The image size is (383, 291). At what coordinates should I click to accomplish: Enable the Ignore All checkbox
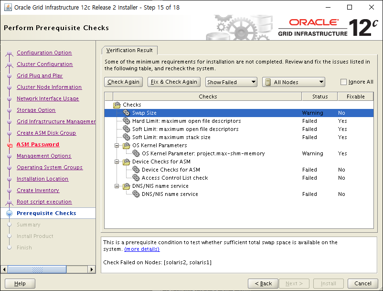[x=343, y=82]
